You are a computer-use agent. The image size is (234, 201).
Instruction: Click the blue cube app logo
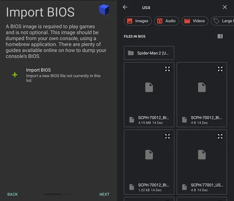pos(104,10)
